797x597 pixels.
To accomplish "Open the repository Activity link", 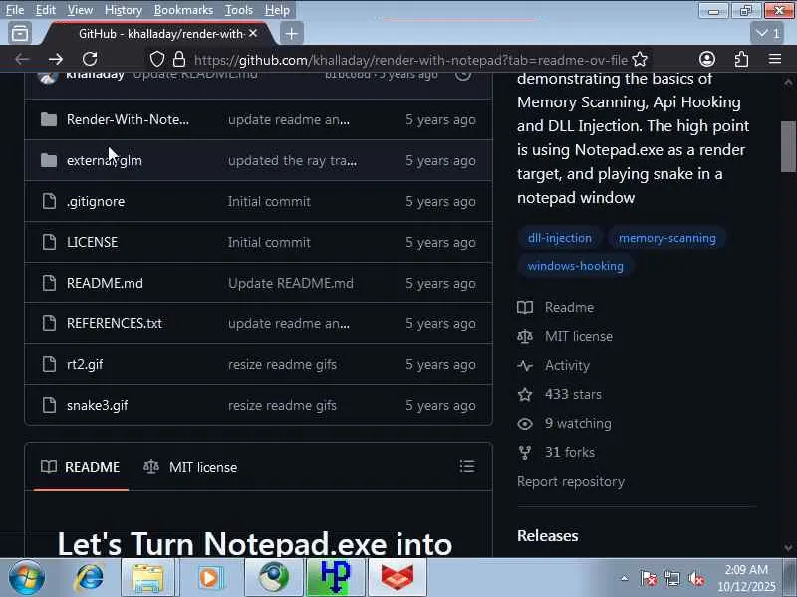I will coord(554,365).
